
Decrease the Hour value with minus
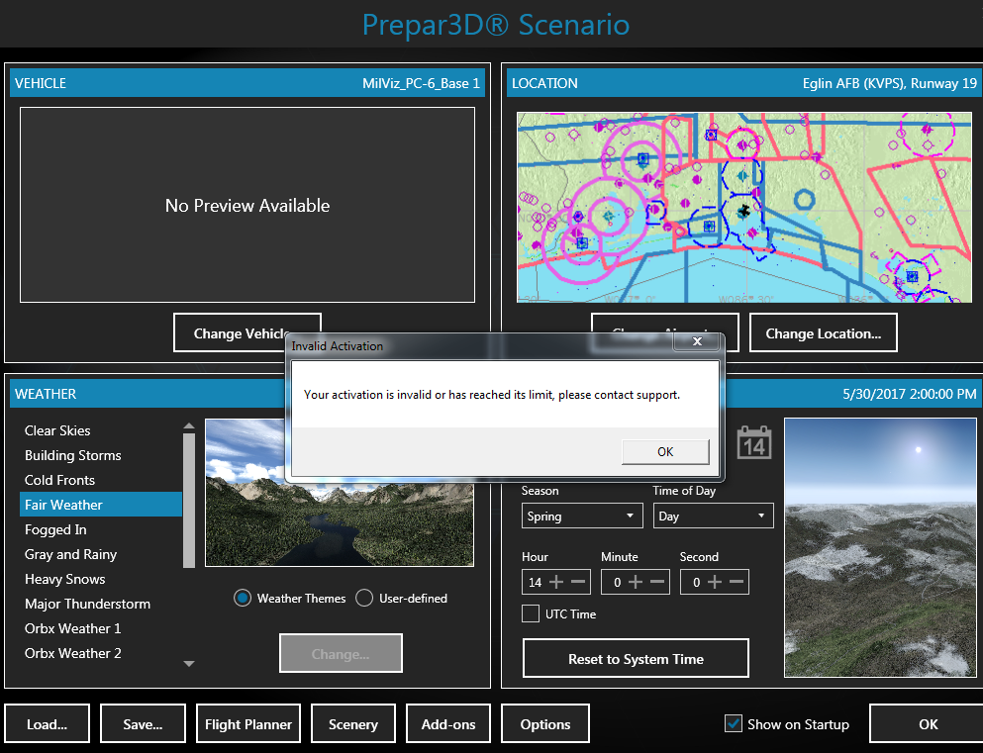click(x=578, y=582)
